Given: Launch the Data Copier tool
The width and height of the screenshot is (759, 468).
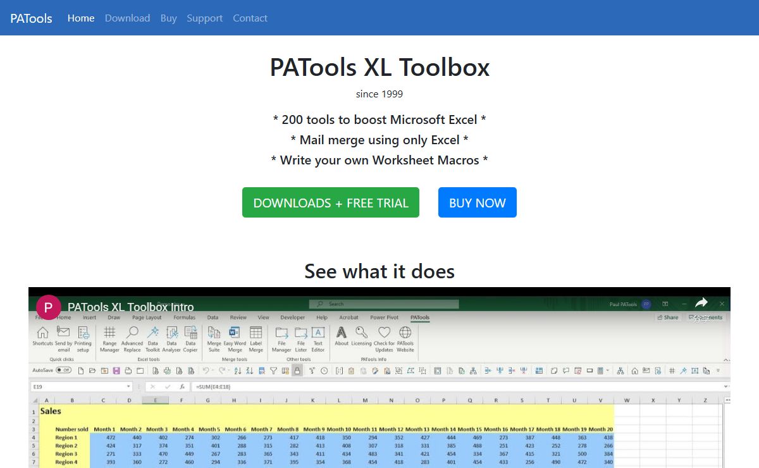Looking at the screenshot, I should 190,339.
